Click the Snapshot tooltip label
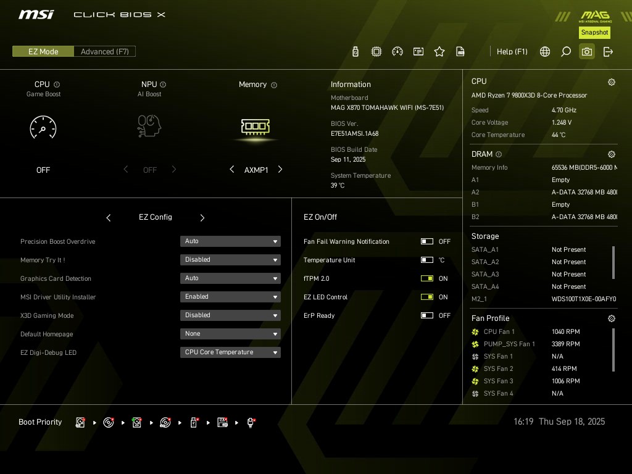Viewport: 632px width, 474px height. click(594, 33)
